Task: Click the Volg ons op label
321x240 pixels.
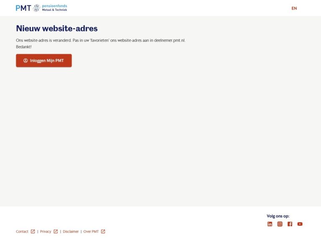Action: (278, 216)
